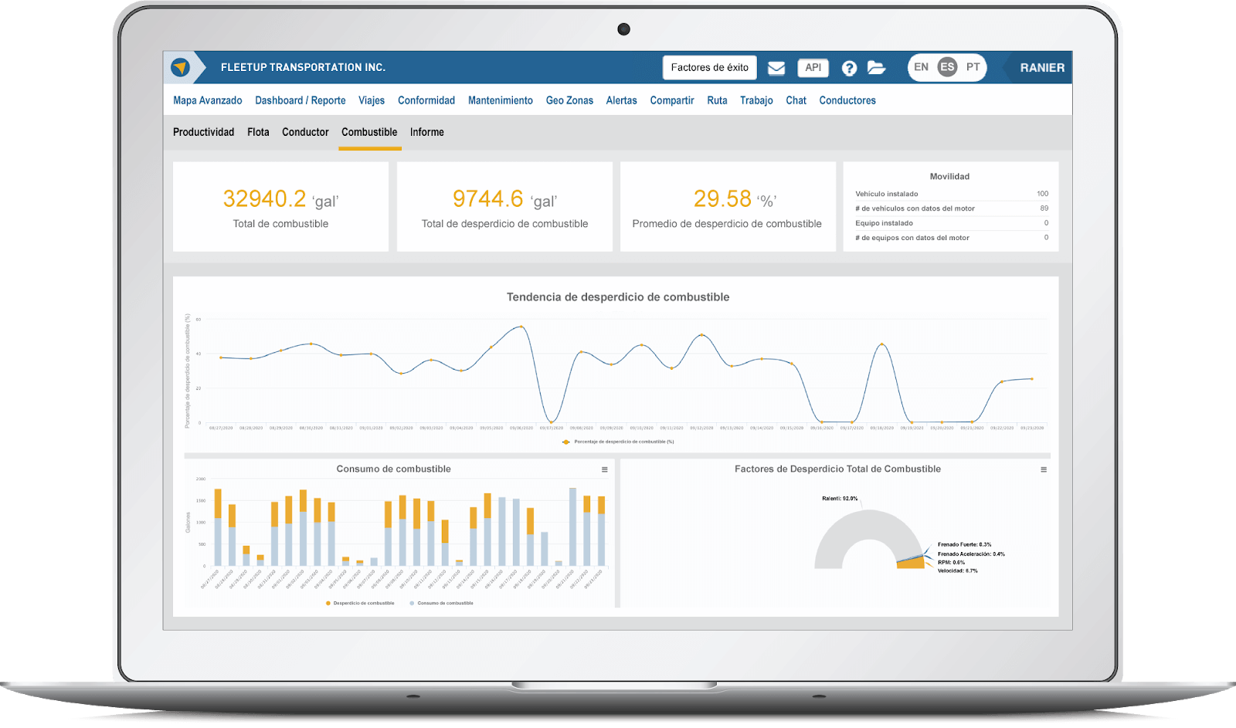Click the Factores de éxito button
The width and height of the screenshot is (1236, 728).
click(709, 68)
